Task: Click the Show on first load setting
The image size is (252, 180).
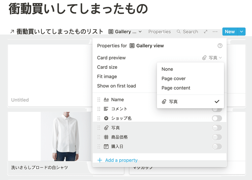Action: click(117, 86)
